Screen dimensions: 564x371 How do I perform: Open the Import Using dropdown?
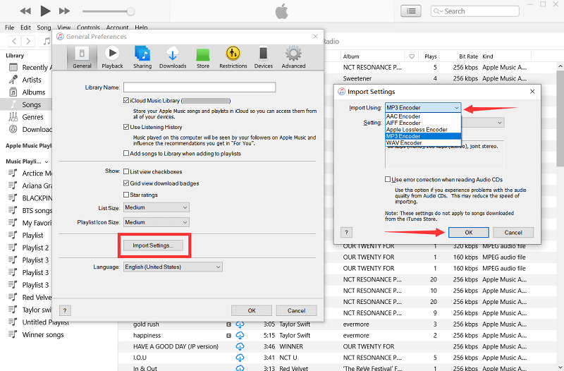pyautogui.click(x=423, y=108)
